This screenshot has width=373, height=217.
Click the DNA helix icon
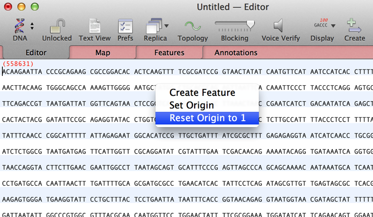pos(19,26)
